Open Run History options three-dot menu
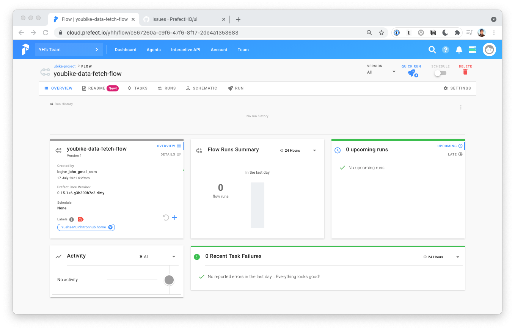This screenshot has width=515, height=330. [x=461, y=107]
